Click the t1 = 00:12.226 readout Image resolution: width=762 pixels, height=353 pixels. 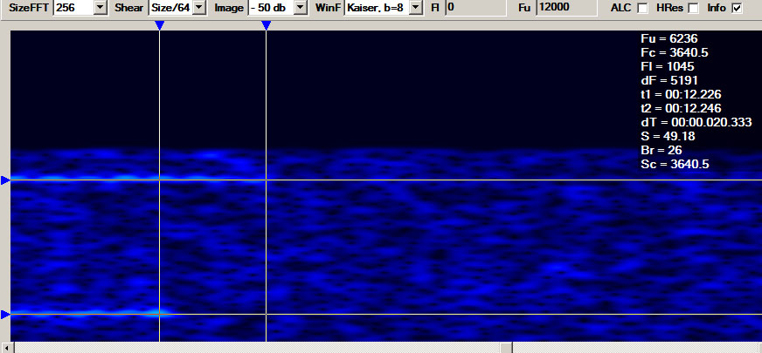[682, 94]
